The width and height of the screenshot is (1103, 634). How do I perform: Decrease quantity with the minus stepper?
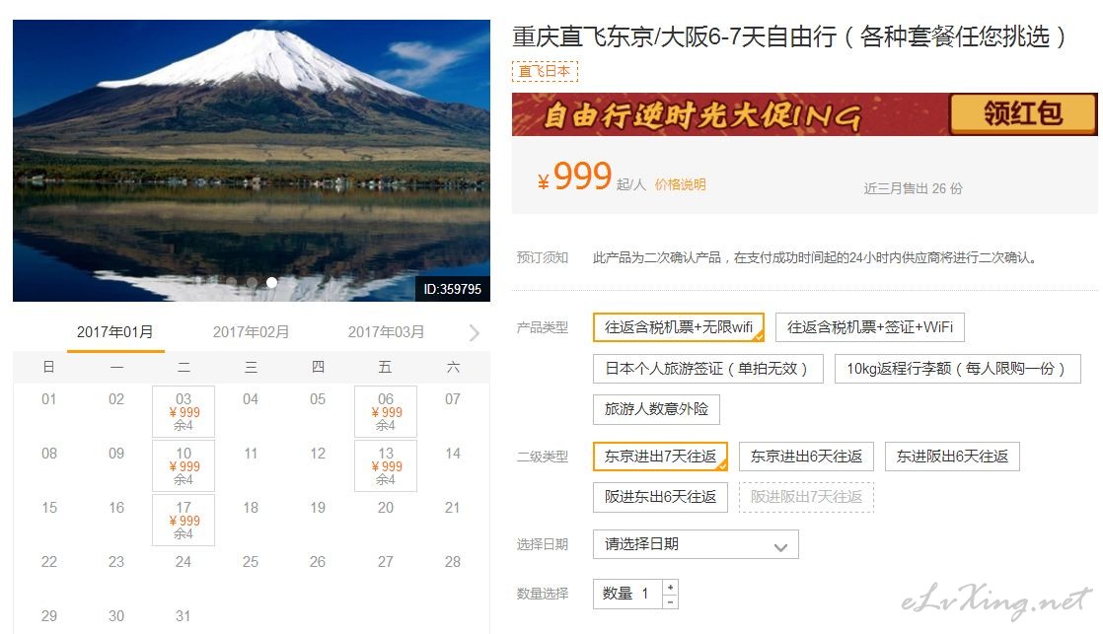[x=671, y=601]
